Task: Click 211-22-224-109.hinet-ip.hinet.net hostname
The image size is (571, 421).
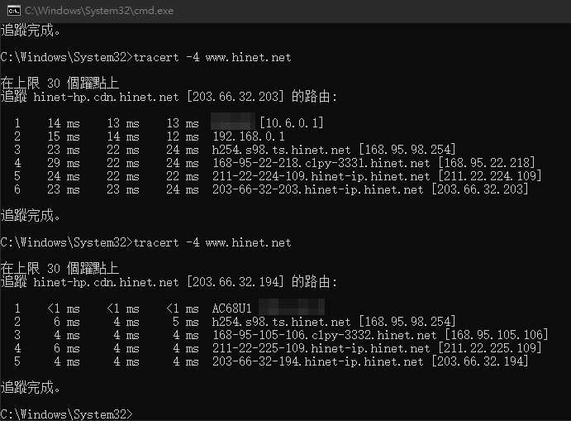Action: [321, 176]
